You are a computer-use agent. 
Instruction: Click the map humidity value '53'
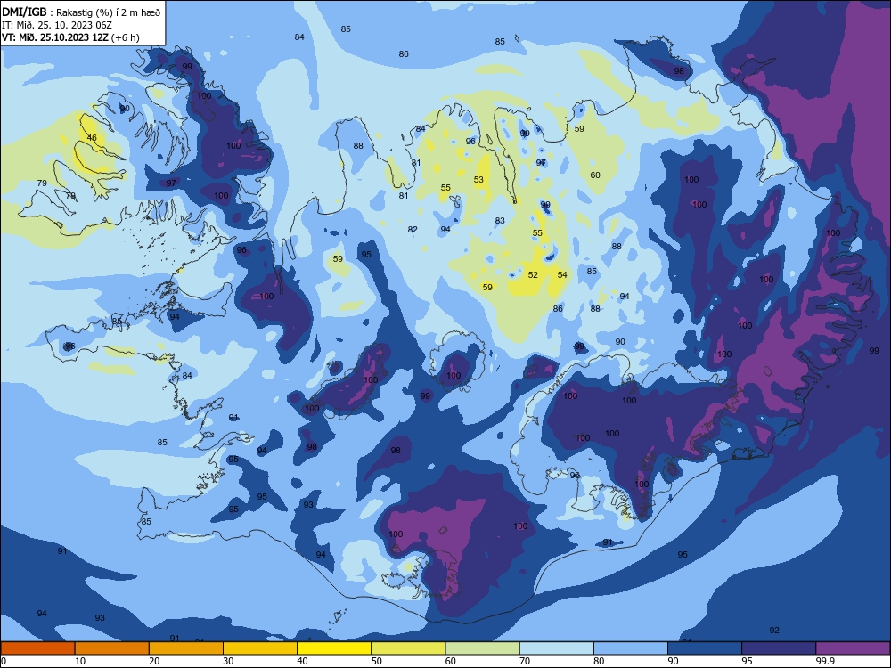(x=479, y=180)
